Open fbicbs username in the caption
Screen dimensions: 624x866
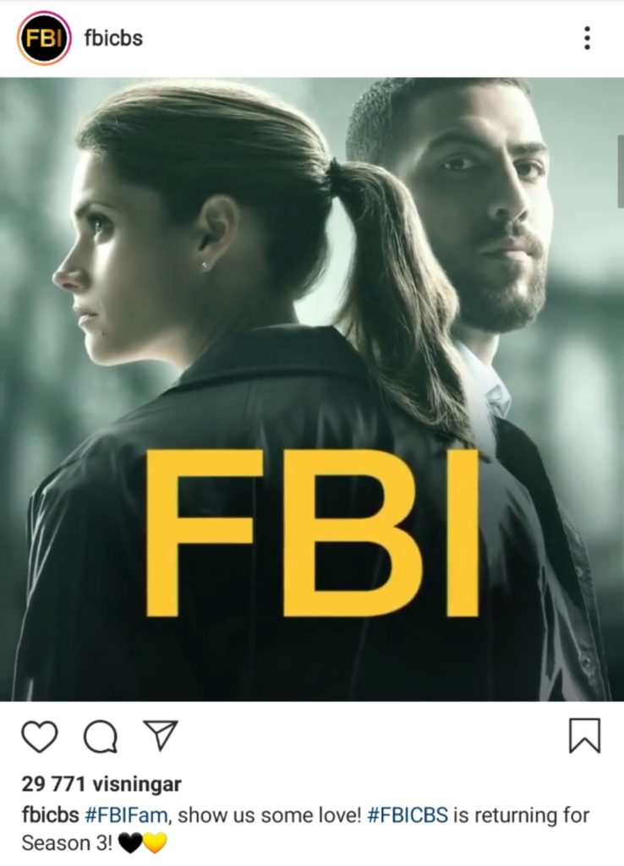pos(50,815)
